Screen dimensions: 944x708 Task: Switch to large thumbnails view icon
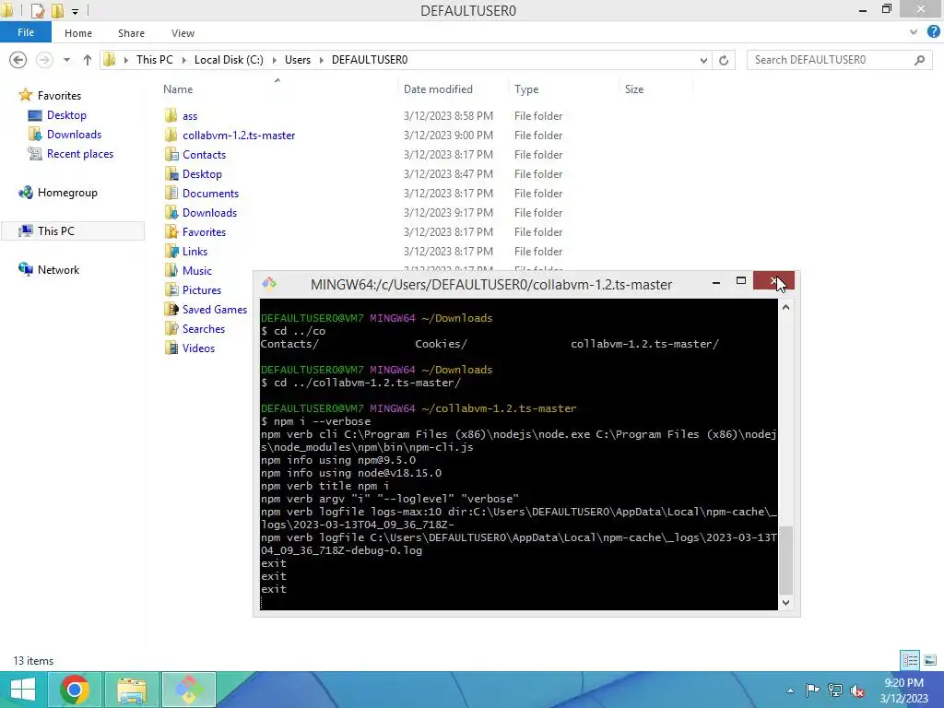930,660
